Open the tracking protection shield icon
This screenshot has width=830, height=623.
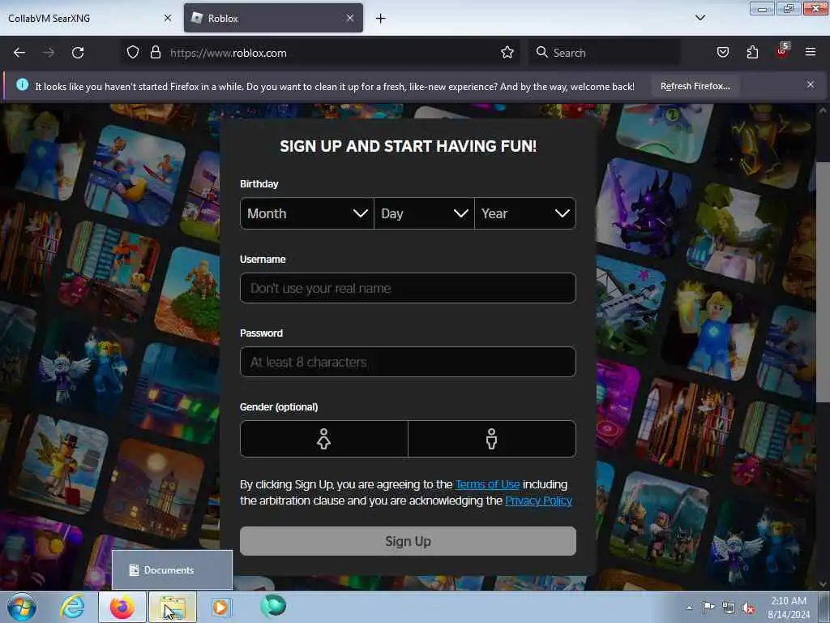click(x=133, y=53)
